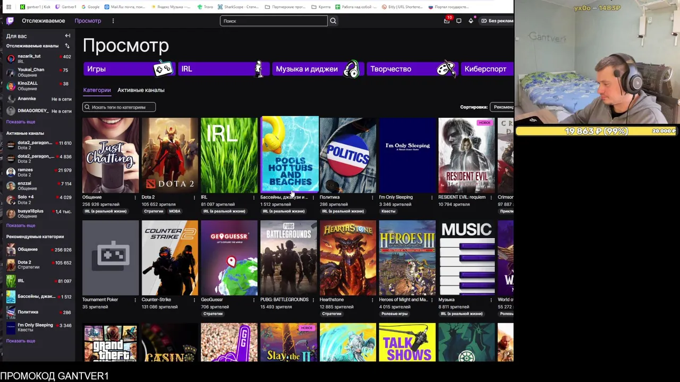Image resolution: width=680 pixels, height=382 pixels.
Task: Open three-dot options for IRL card
Action: (253, 197)
